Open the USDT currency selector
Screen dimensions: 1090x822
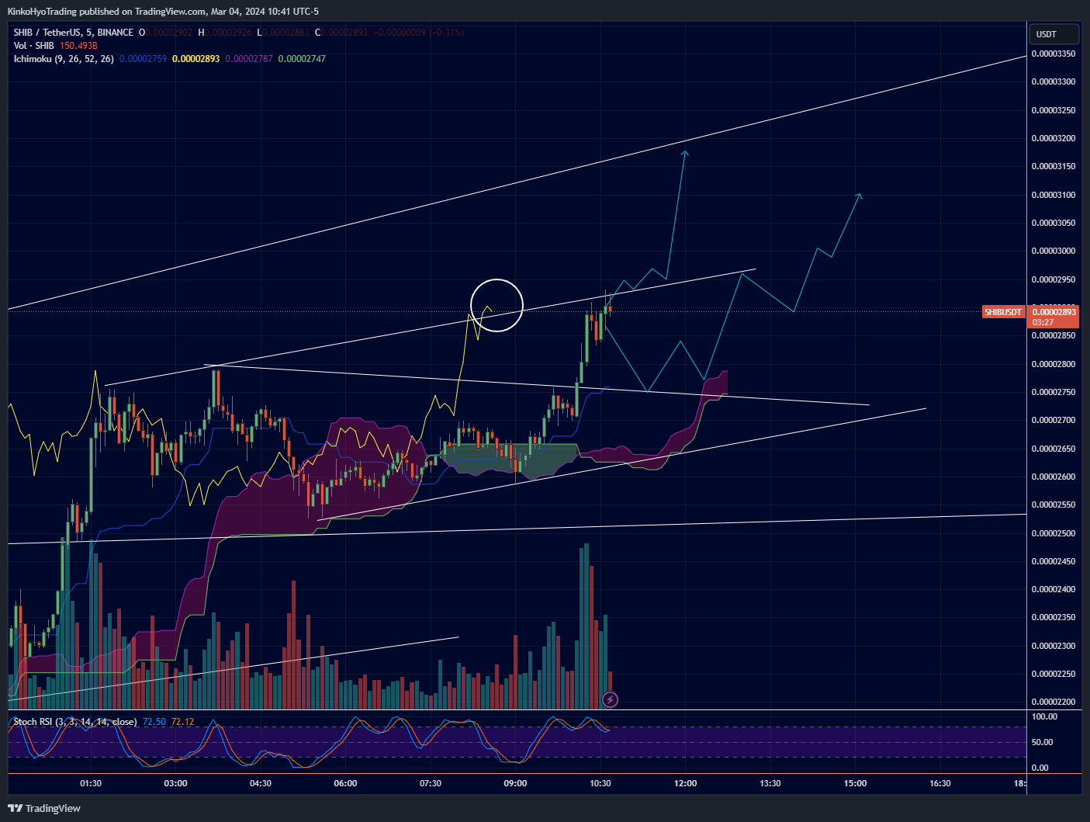point(1054,34)
